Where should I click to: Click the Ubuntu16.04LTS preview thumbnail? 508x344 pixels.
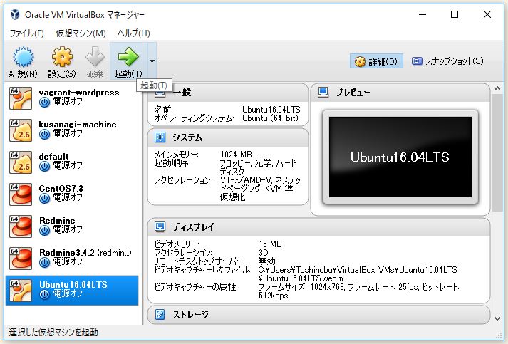coord(400,157)
